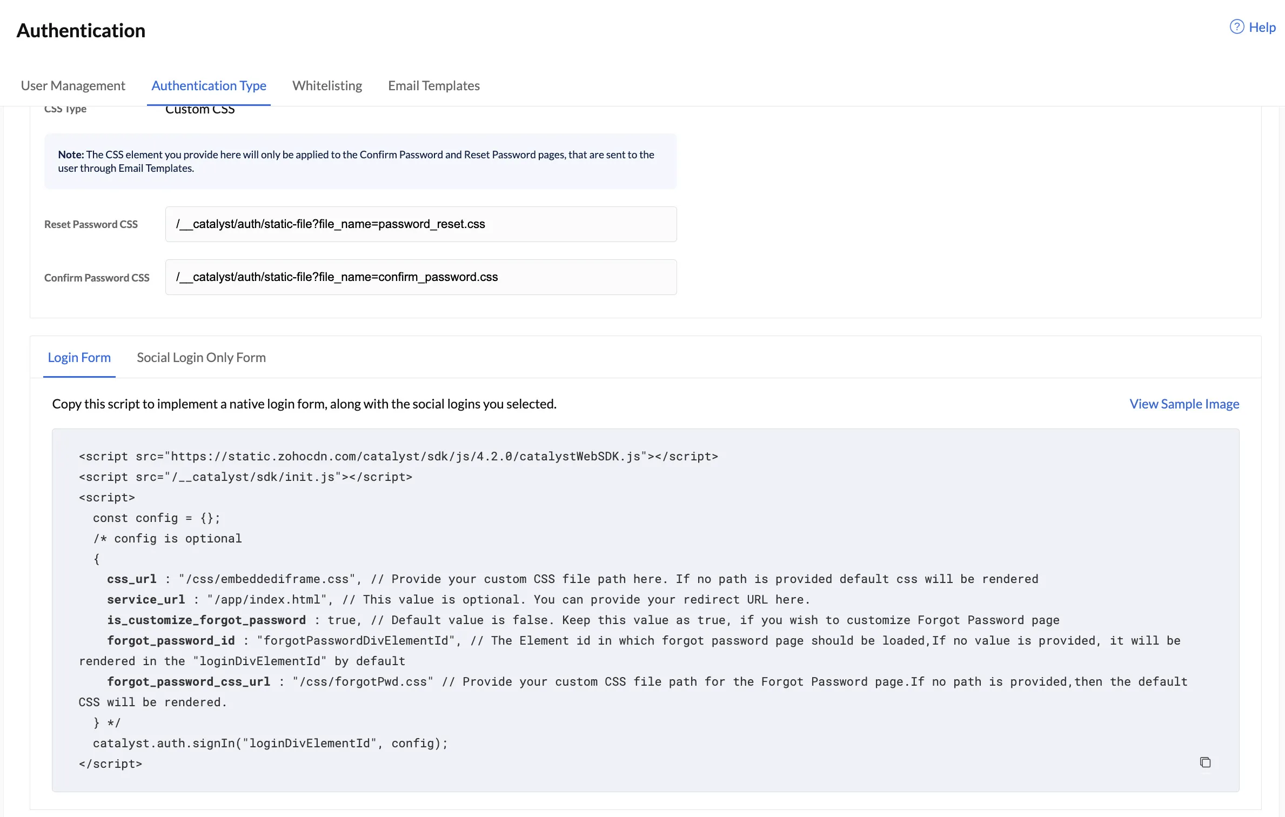Click the Reset Password CSS label
This screenshot has height=817, width=1285.
click(x=91, y=224)
